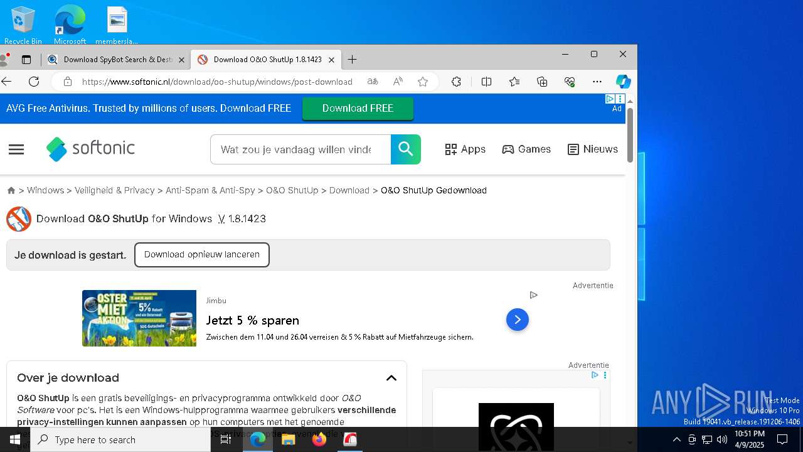803x452 pixels.
Task: Click the Download FREE AVG button
Action: coord(358,108)
